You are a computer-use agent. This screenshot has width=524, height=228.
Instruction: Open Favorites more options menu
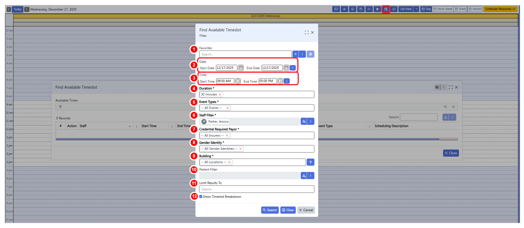[302, 54]
